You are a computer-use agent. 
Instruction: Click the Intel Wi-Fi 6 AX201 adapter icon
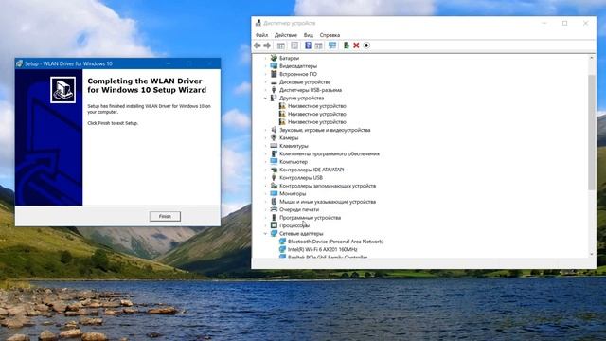pos(282,249)
